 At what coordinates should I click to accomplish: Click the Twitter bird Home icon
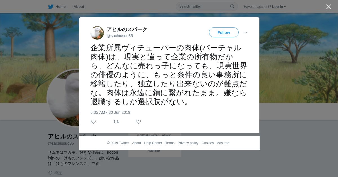pyautogui.click(x=51, y=6)
